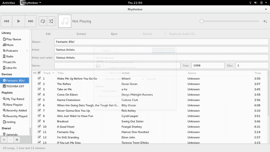Click the track list scrollbar
Viewport: 270px width, 152px height.
[268, 94]
